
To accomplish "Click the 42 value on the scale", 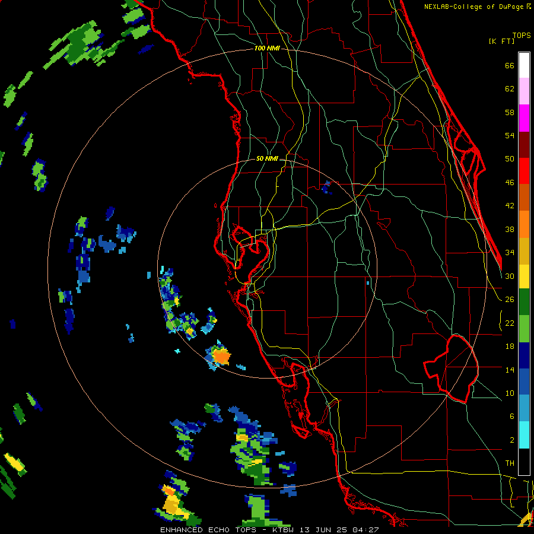I will 510,206.
